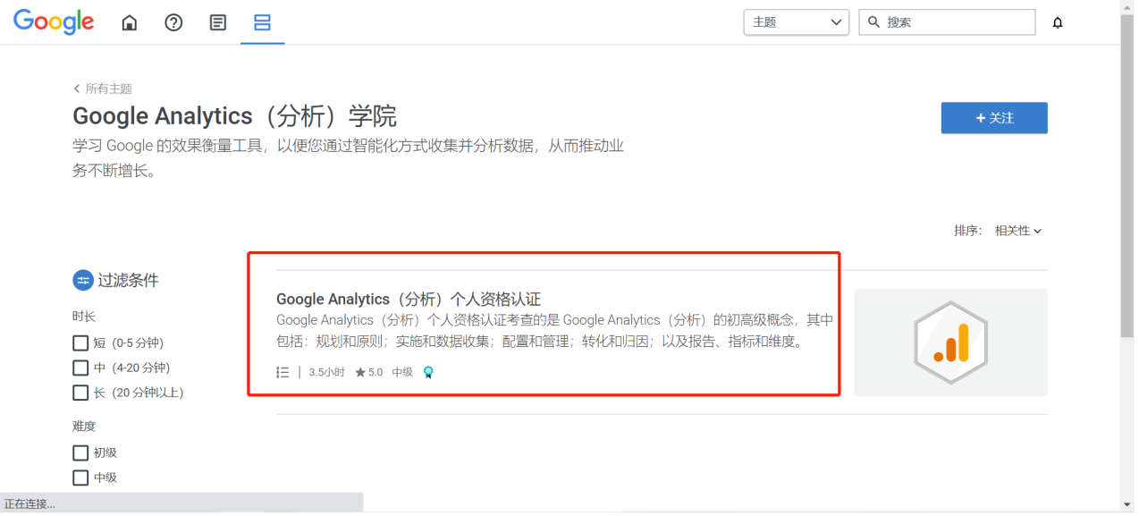The image size is (1139, 516).
Task: Open the 相关性 sort dropdown
Action: tap(1018, 231)
